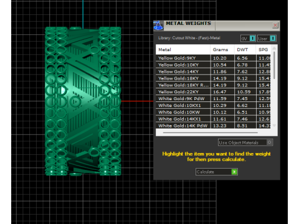Image resolution: width=299 pixels, height=224 pixels.
Task: Click the METAL WEIGHTS title bar
Action: tap(217, 26)
